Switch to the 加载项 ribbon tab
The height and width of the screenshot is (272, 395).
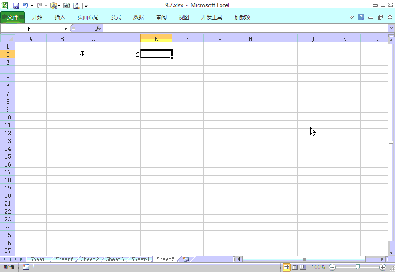(242, 17)
